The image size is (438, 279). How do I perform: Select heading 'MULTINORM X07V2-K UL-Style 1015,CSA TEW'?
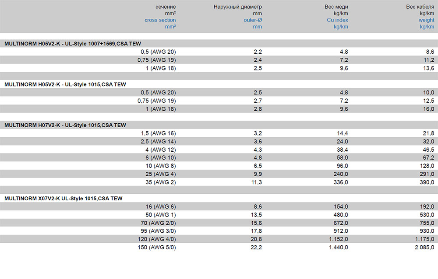pos(64,199)
